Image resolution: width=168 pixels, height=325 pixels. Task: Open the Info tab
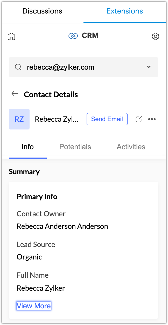click(x=28, y=147)
